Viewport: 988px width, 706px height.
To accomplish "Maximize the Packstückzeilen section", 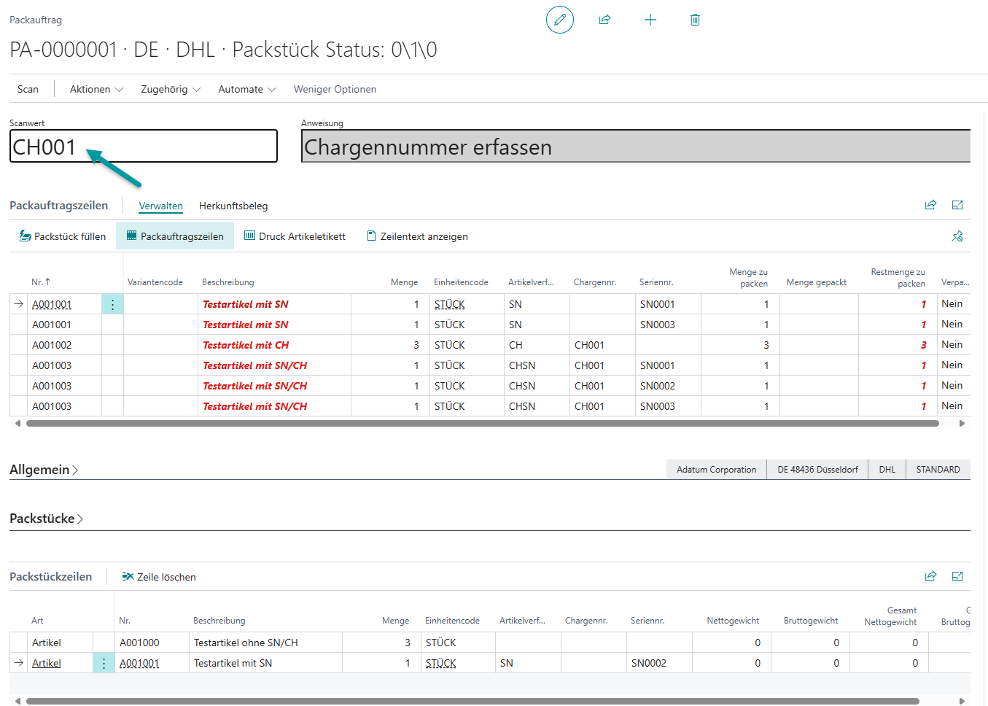I will pyautogui.click(x=957, y=576).
